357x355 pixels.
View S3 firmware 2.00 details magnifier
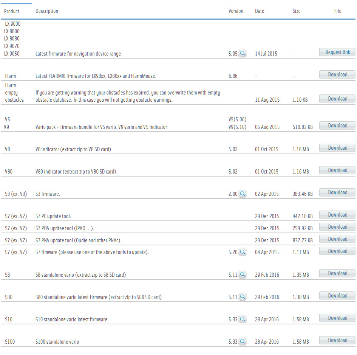243,194
